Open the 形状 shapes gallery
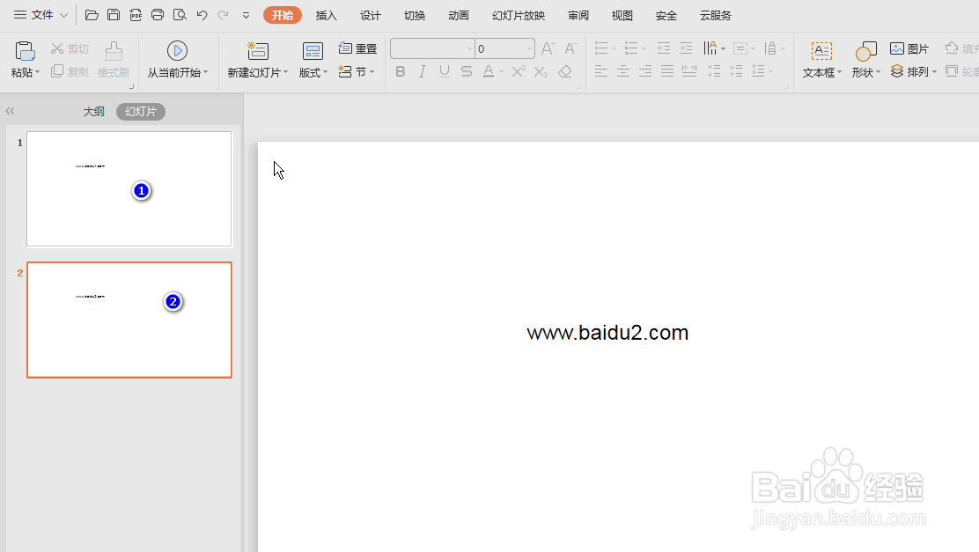 click(866, 60)
